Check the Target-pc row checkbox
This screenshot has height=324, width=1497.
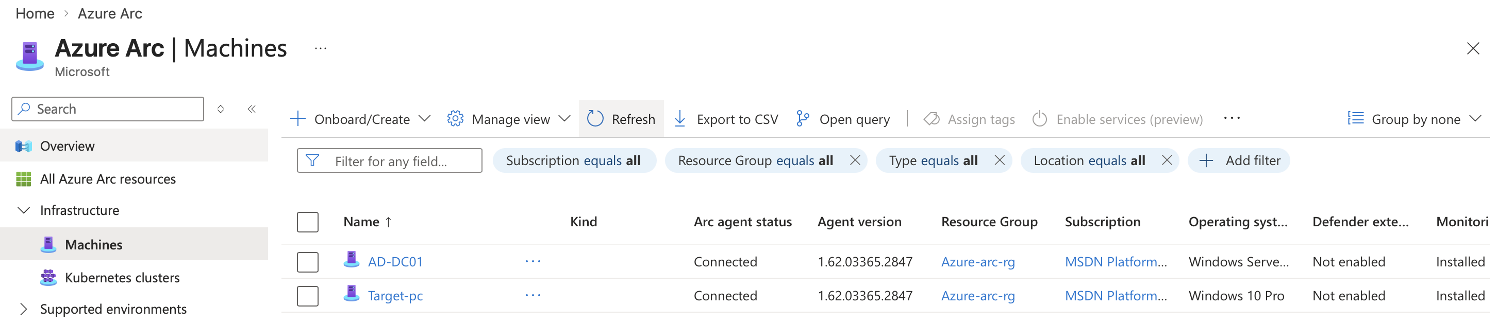[307, 296]
